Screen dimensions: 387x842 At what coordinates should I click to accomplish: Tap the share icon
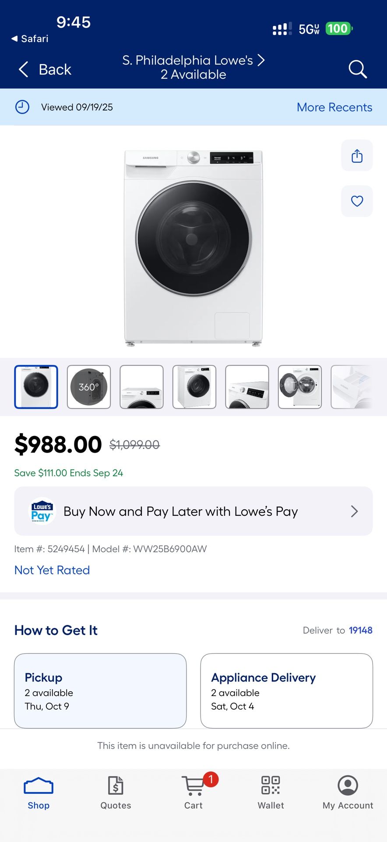(x=357, y=156)
